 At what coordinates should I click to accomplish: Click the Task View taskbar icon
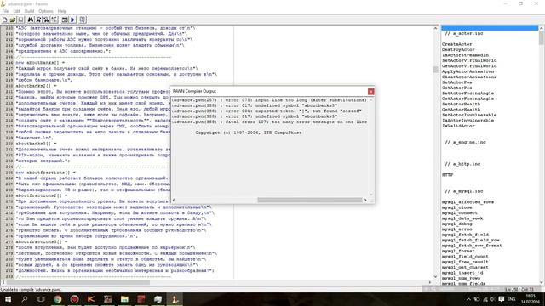click(x=41, y=299)
